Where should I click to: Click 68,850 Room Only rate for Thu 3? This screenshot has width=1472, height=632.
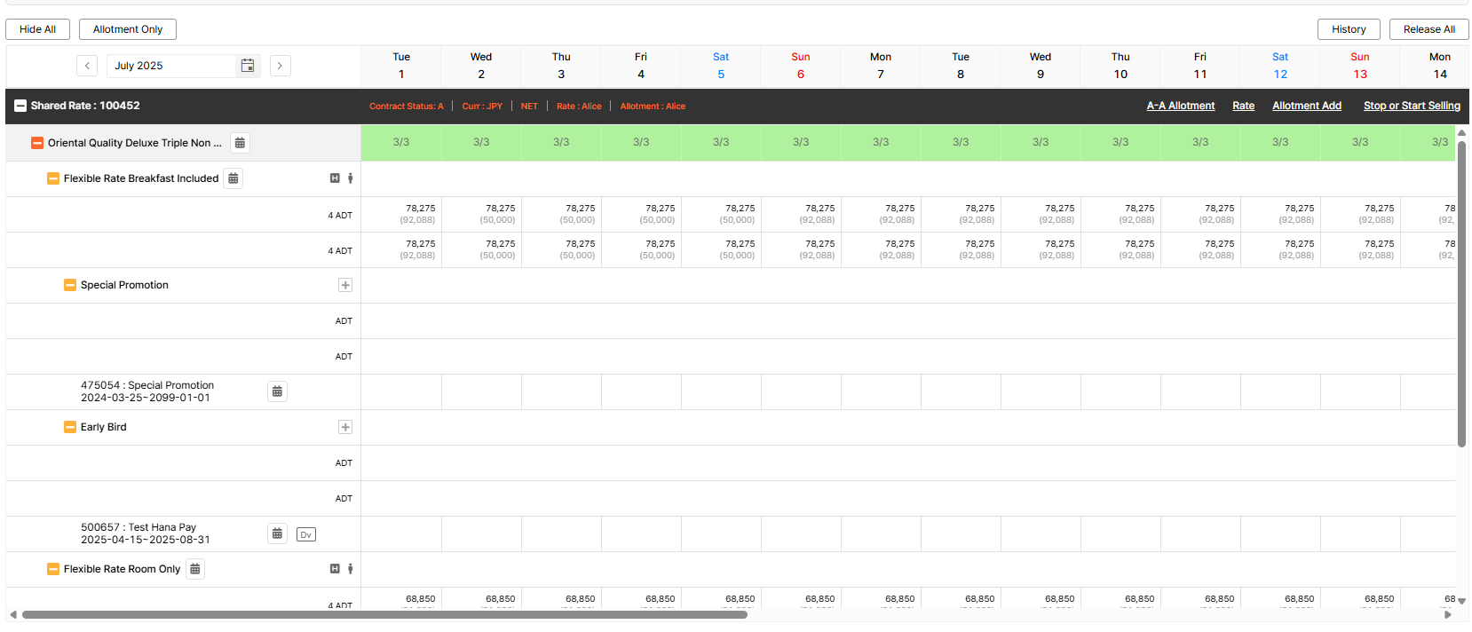pyautogui.click(x=561, y=599)
